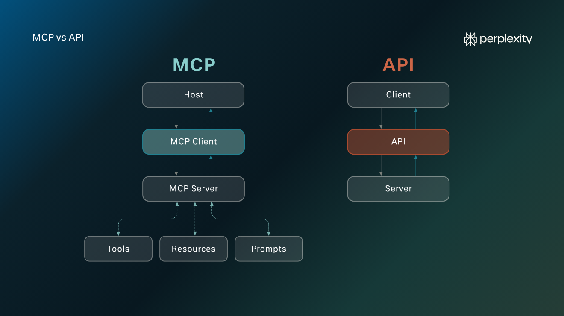Click the Host box
The width and height of the screenshot is (564, 316).
click(193, 95)
